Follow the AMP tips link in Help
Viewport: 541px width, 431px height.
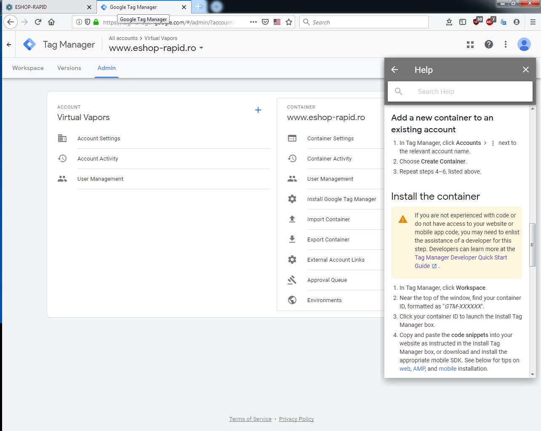point(419,369)
